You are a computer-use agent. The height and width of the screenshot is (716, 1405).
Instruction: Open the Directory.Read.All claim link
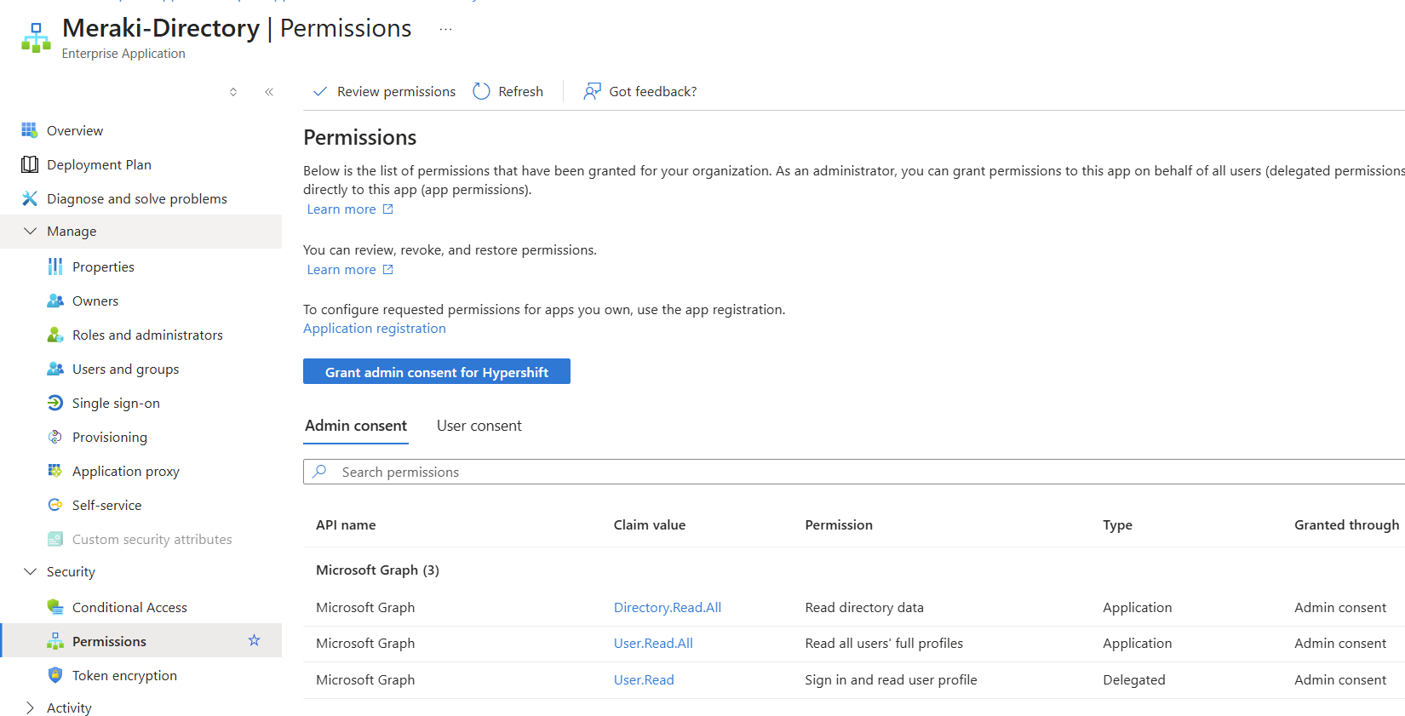(668, 608)
